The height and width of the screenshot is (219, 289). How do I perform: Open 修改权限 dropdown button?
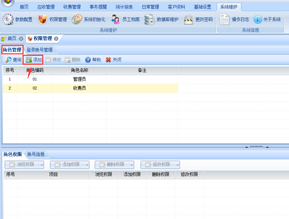(x=160, y=165)
